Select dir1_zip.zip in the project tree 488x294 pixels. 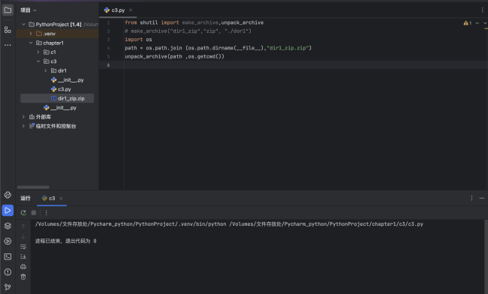click(x=57, y=98)
